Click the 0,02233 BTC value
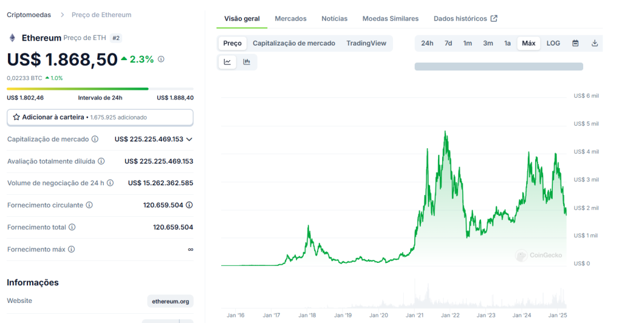This screenshot has width=622, height=323. tap(24, 78)
